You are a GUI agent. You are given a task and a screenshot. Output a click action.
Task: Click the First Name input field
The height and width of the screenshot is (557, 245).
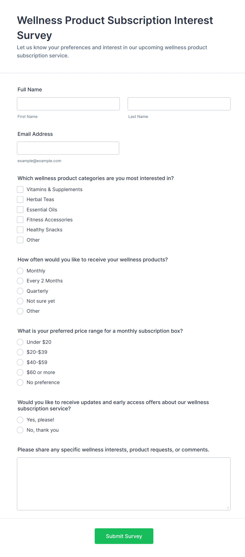68,104
